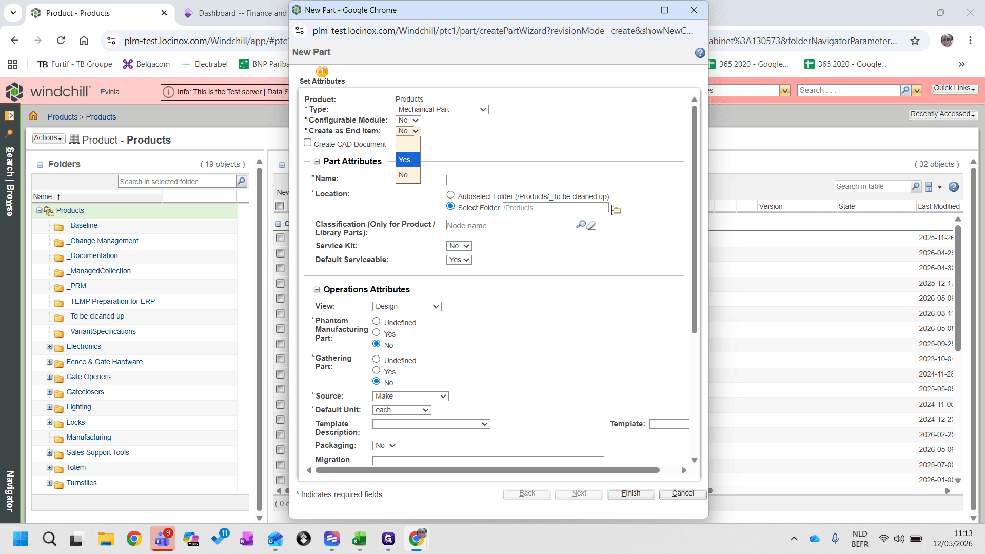Switch to the Dashboard Finance browser tab
This screenshot has height=554, width=985.
[x=235, y=13]
